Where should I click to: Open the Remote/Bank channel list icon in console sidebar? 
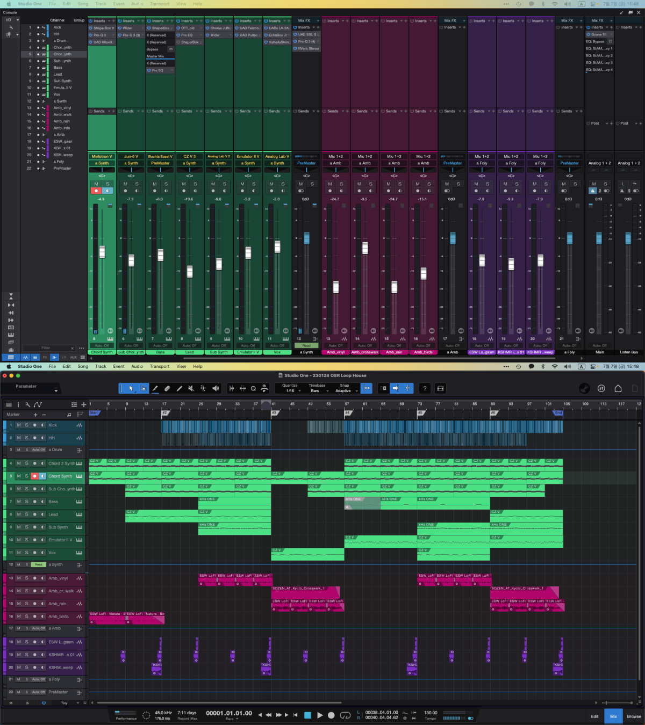coord(11,357)
